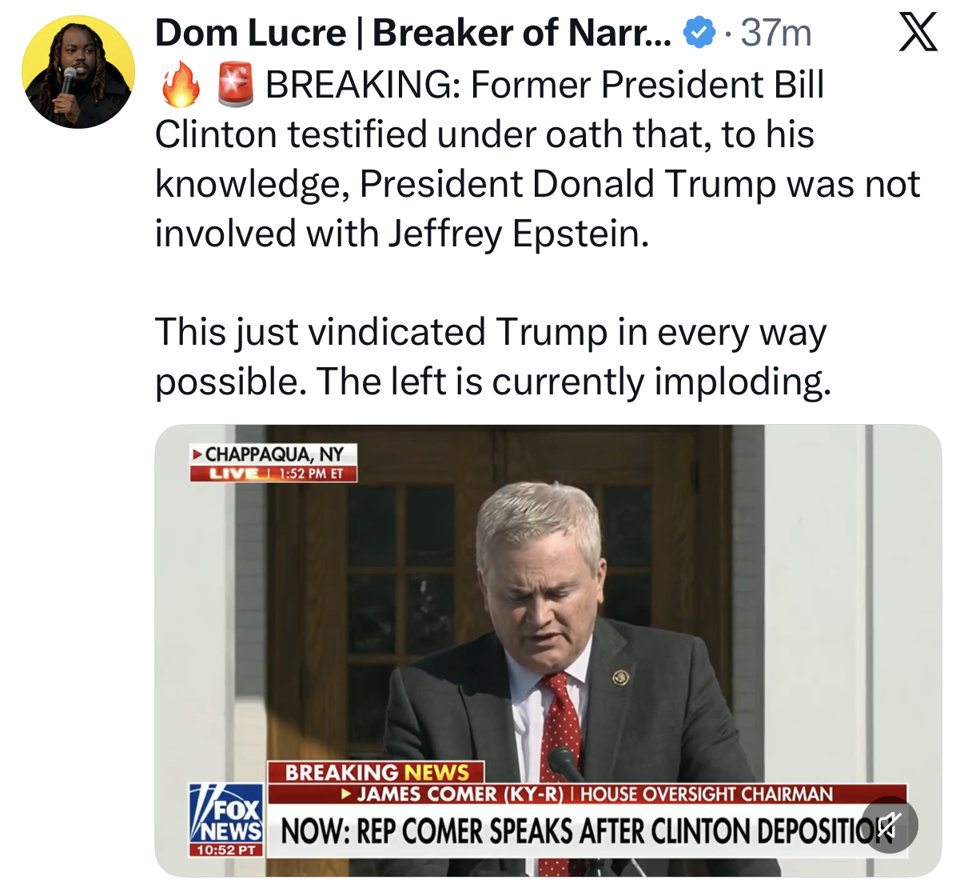The width and height of the screenshot is (964, 884).
Task: Click the BREAKING NEWS banner in video
Action: point(376,772)
